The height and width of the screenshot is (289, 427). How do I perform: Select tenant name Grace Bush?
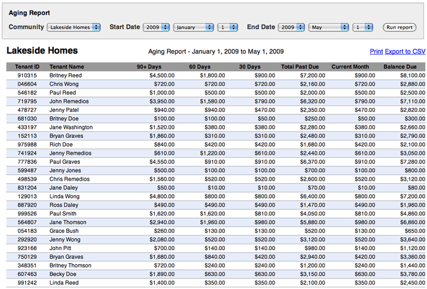tap(64, 231)
